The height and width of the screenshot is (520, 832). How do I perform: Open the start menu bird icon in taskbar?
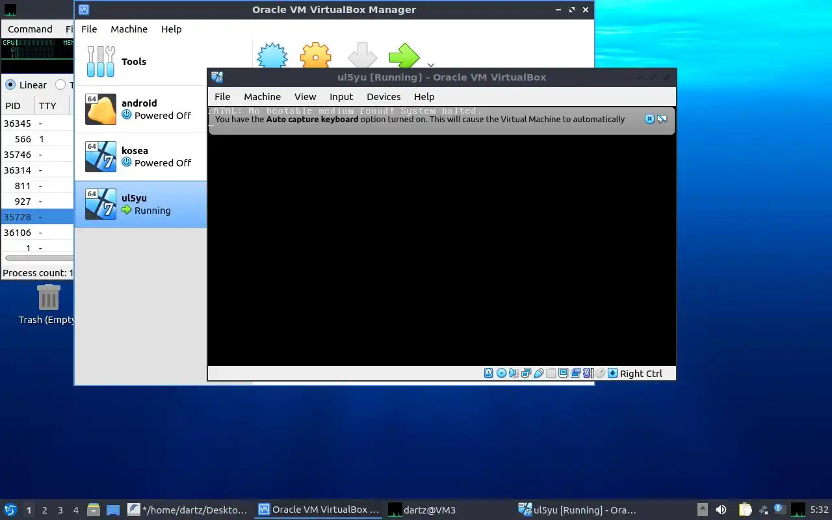coord(10,510)
